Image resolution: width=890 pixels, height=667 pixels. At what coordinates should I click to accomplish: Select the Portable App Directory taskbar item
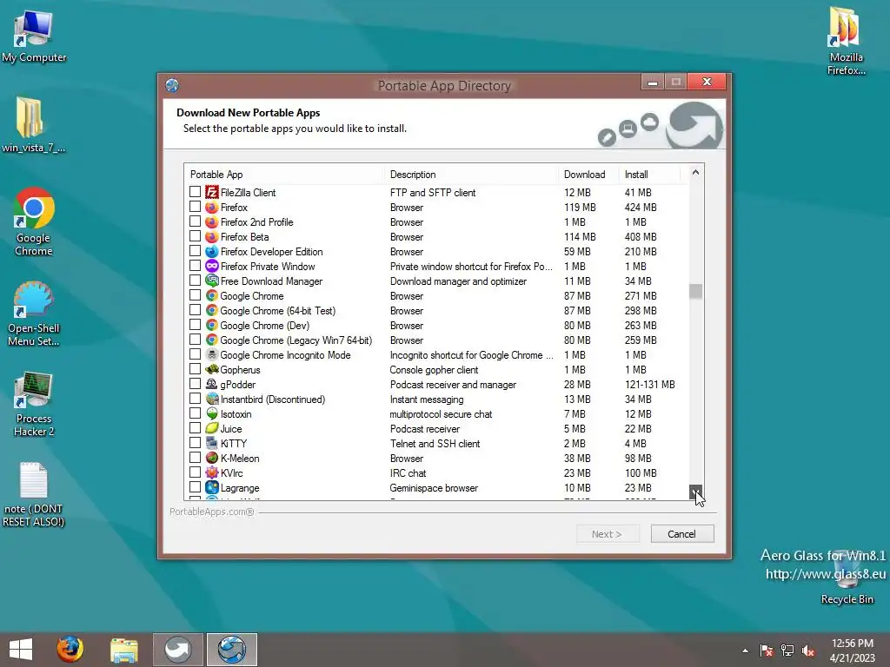click(x=231, y=650)
